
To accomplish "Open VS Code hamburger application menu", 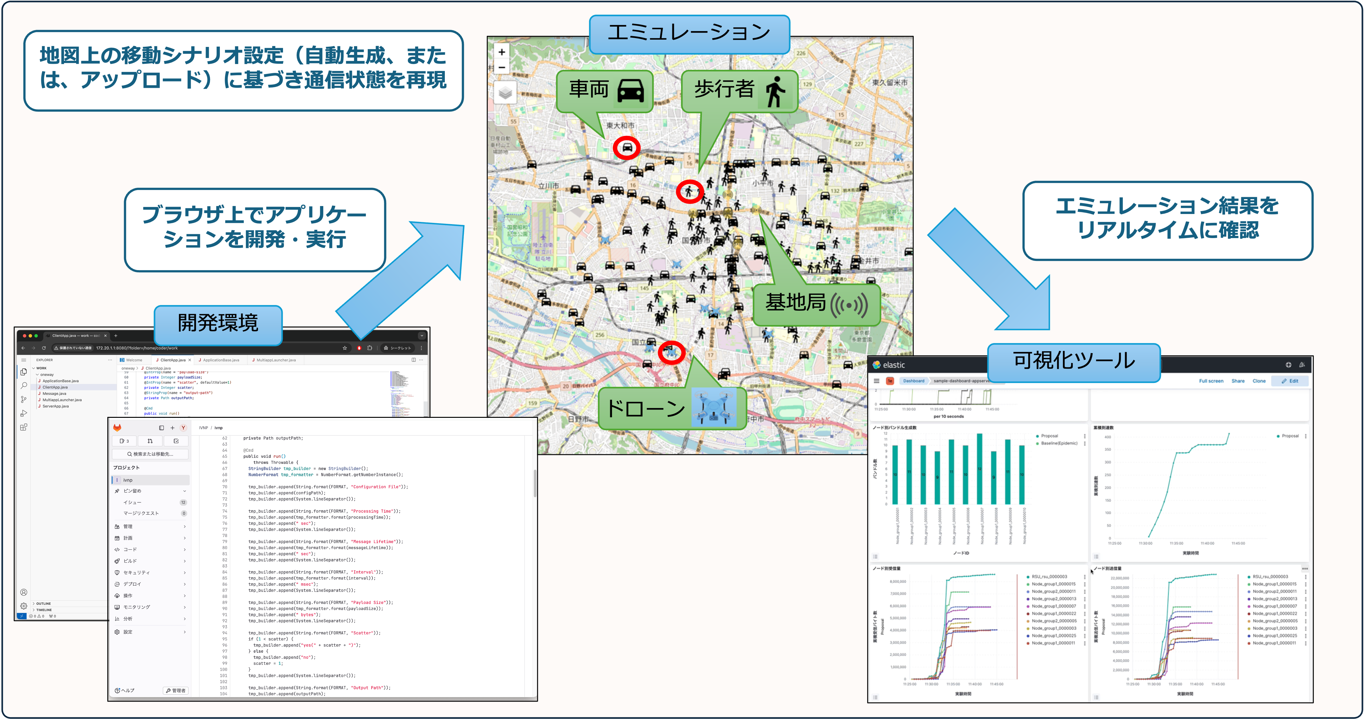I will 23,360.
